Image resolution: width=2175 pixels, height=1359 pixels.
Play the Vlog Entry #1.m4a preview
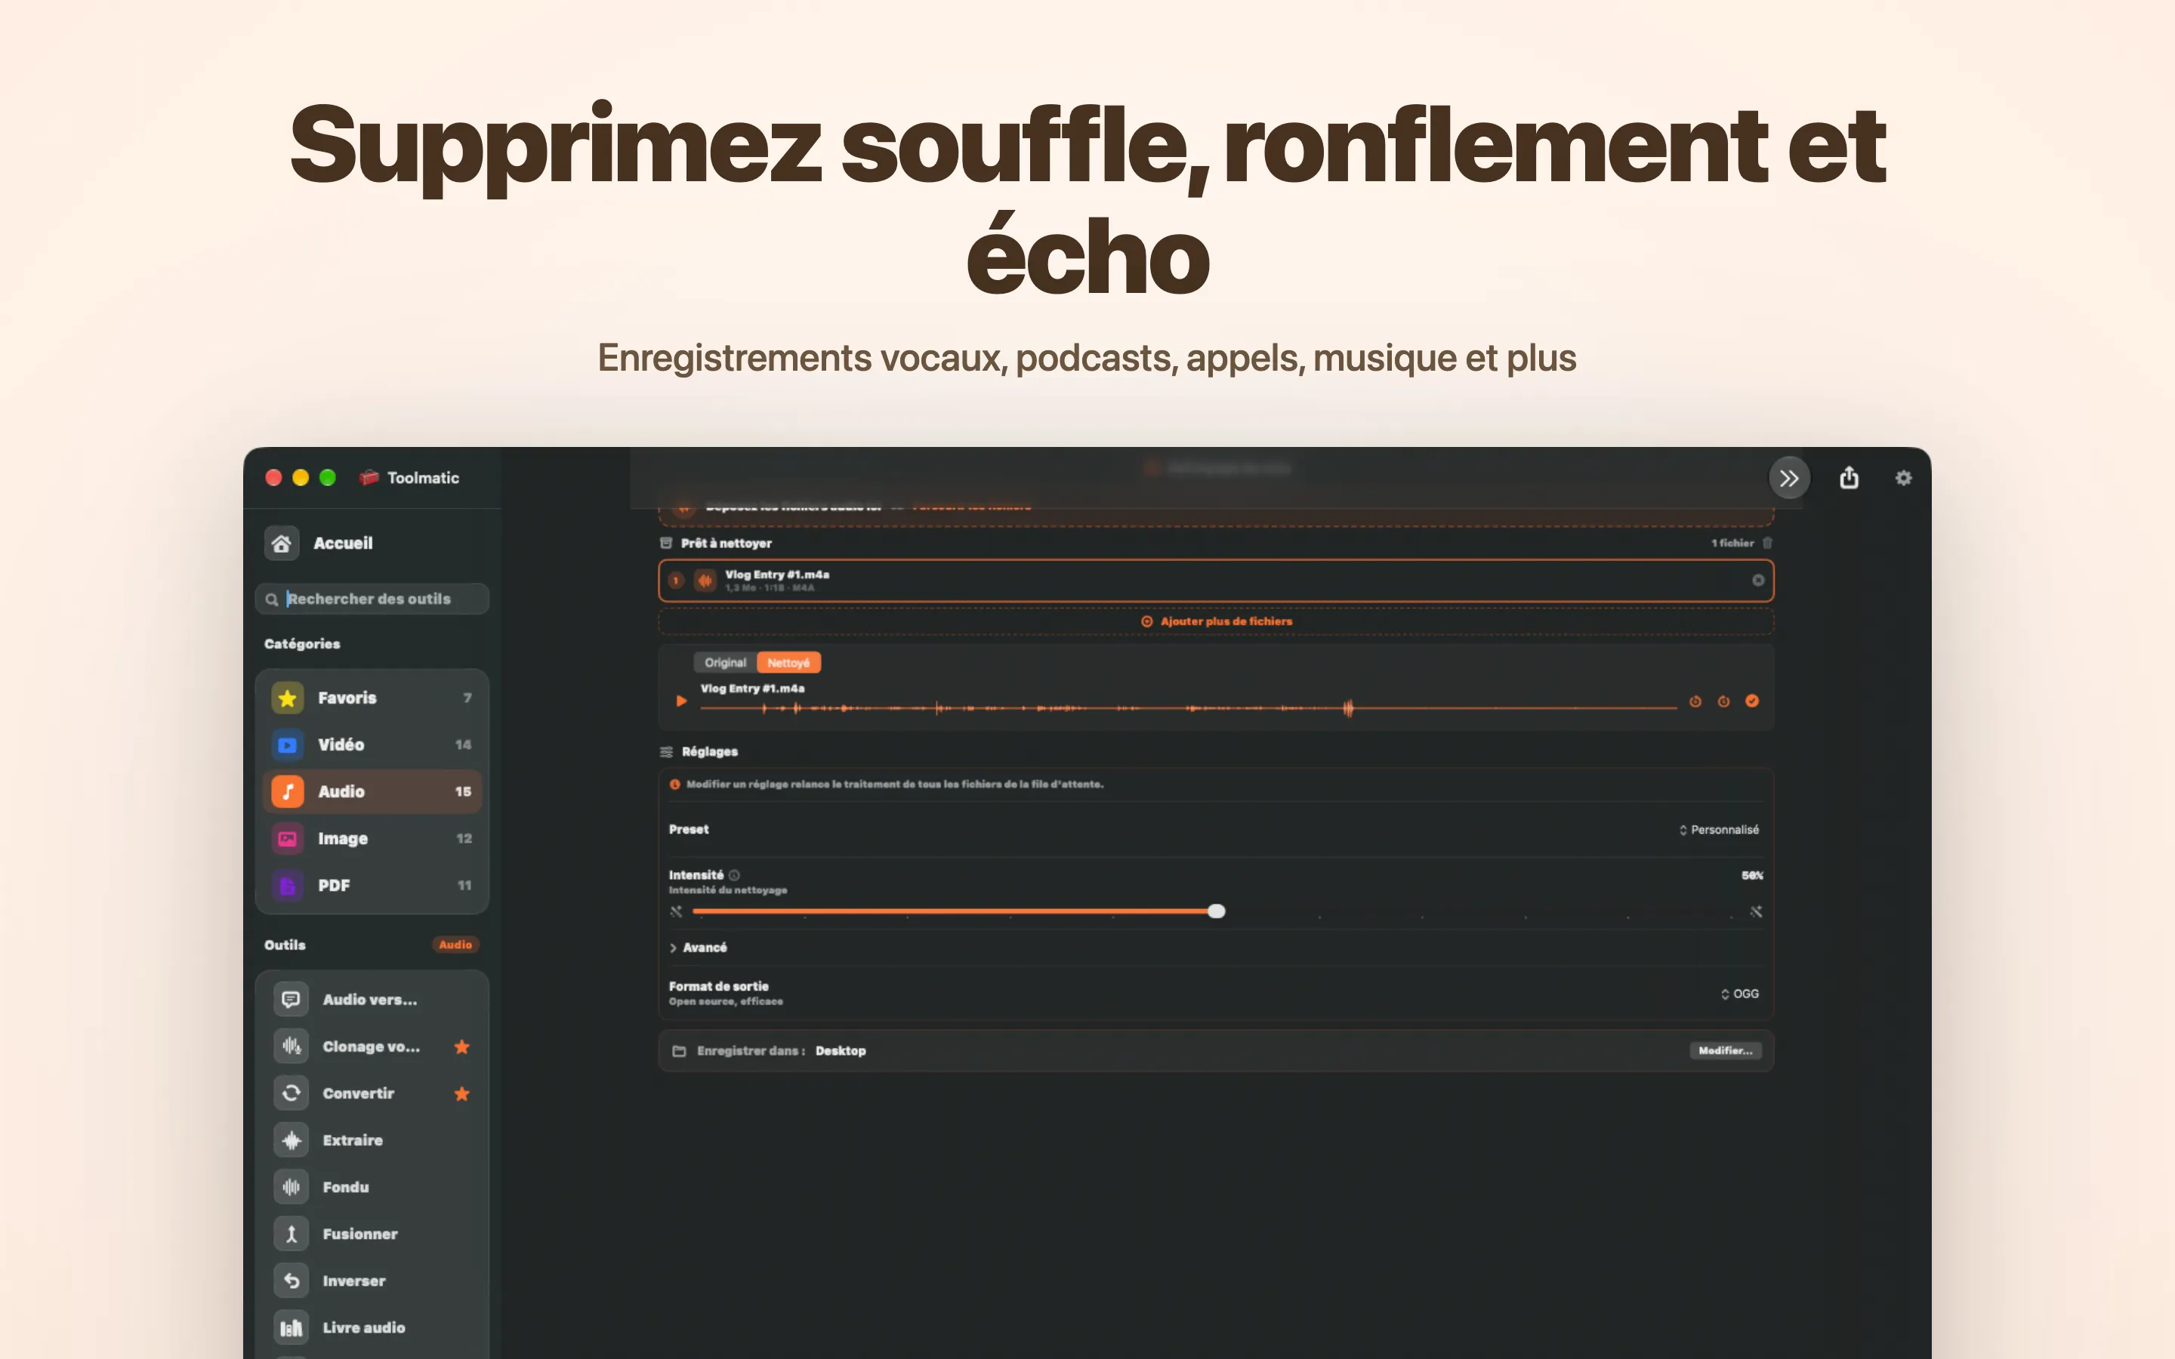(681, 700)
